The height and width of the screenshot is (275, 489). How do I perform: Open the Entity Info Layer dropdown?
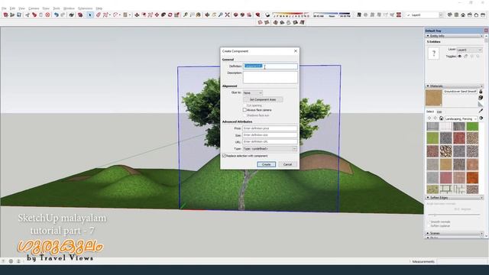[470, 50]
